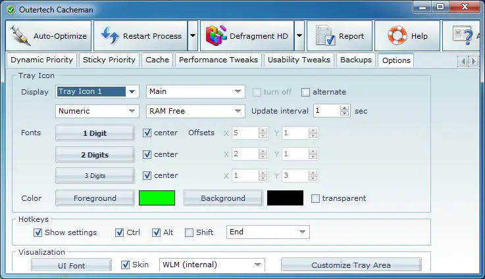485x279 pixels.
Task: Toggle center checkbox for 3 Digits
Action: tap(147, 176)
